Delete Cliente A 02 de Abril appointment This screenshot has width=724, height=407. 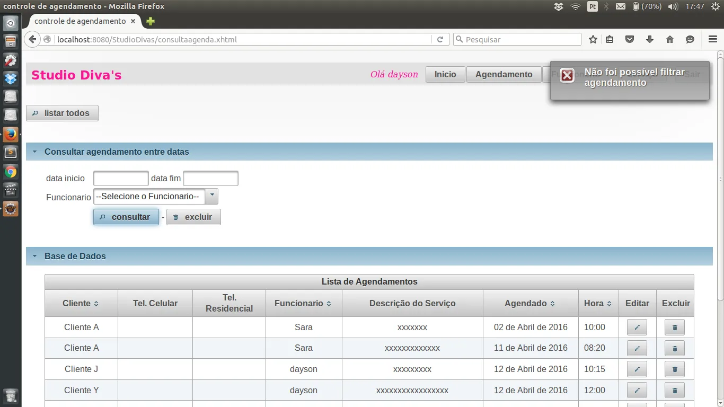coord(675,328)
